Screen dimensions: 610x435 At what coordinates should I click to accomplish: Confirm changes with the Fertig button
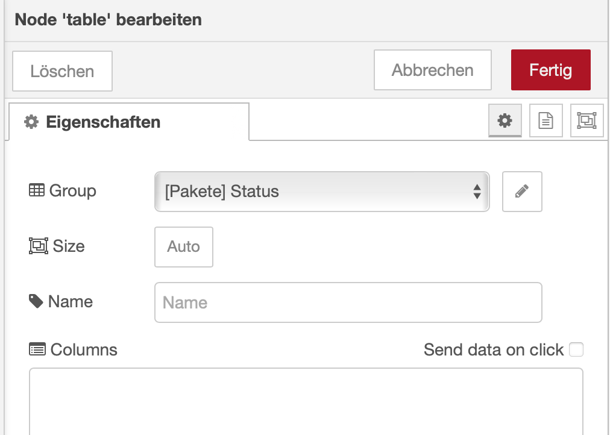pyautogui.click(x=550, y=70)
